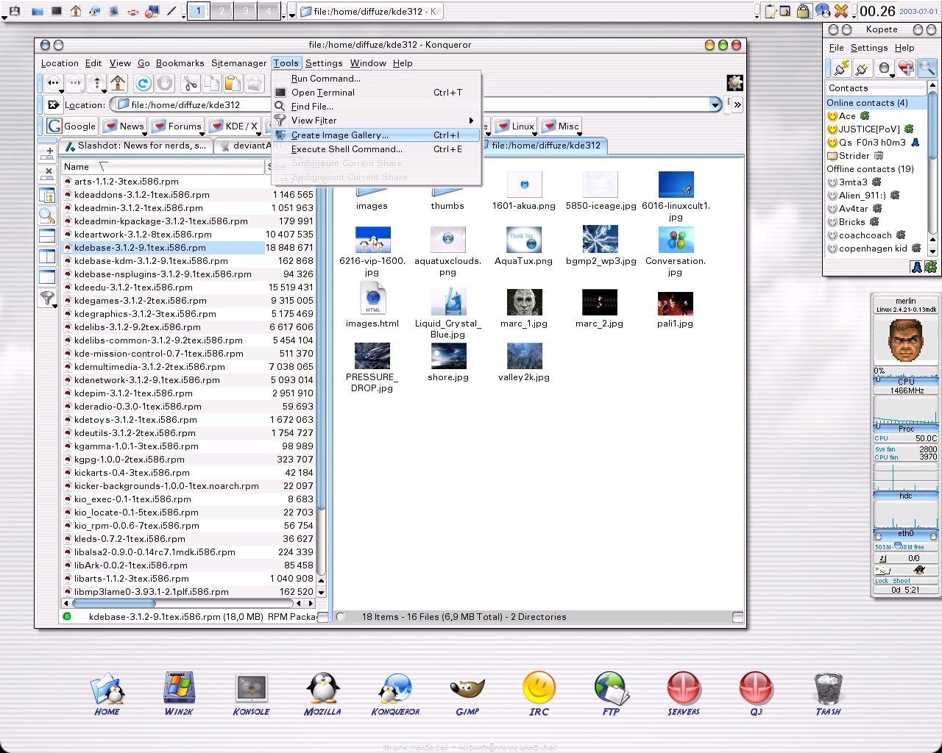Click the Back arrow in Konqueror toolbar
Screen dimensions: 942x753
click(54, 83)
